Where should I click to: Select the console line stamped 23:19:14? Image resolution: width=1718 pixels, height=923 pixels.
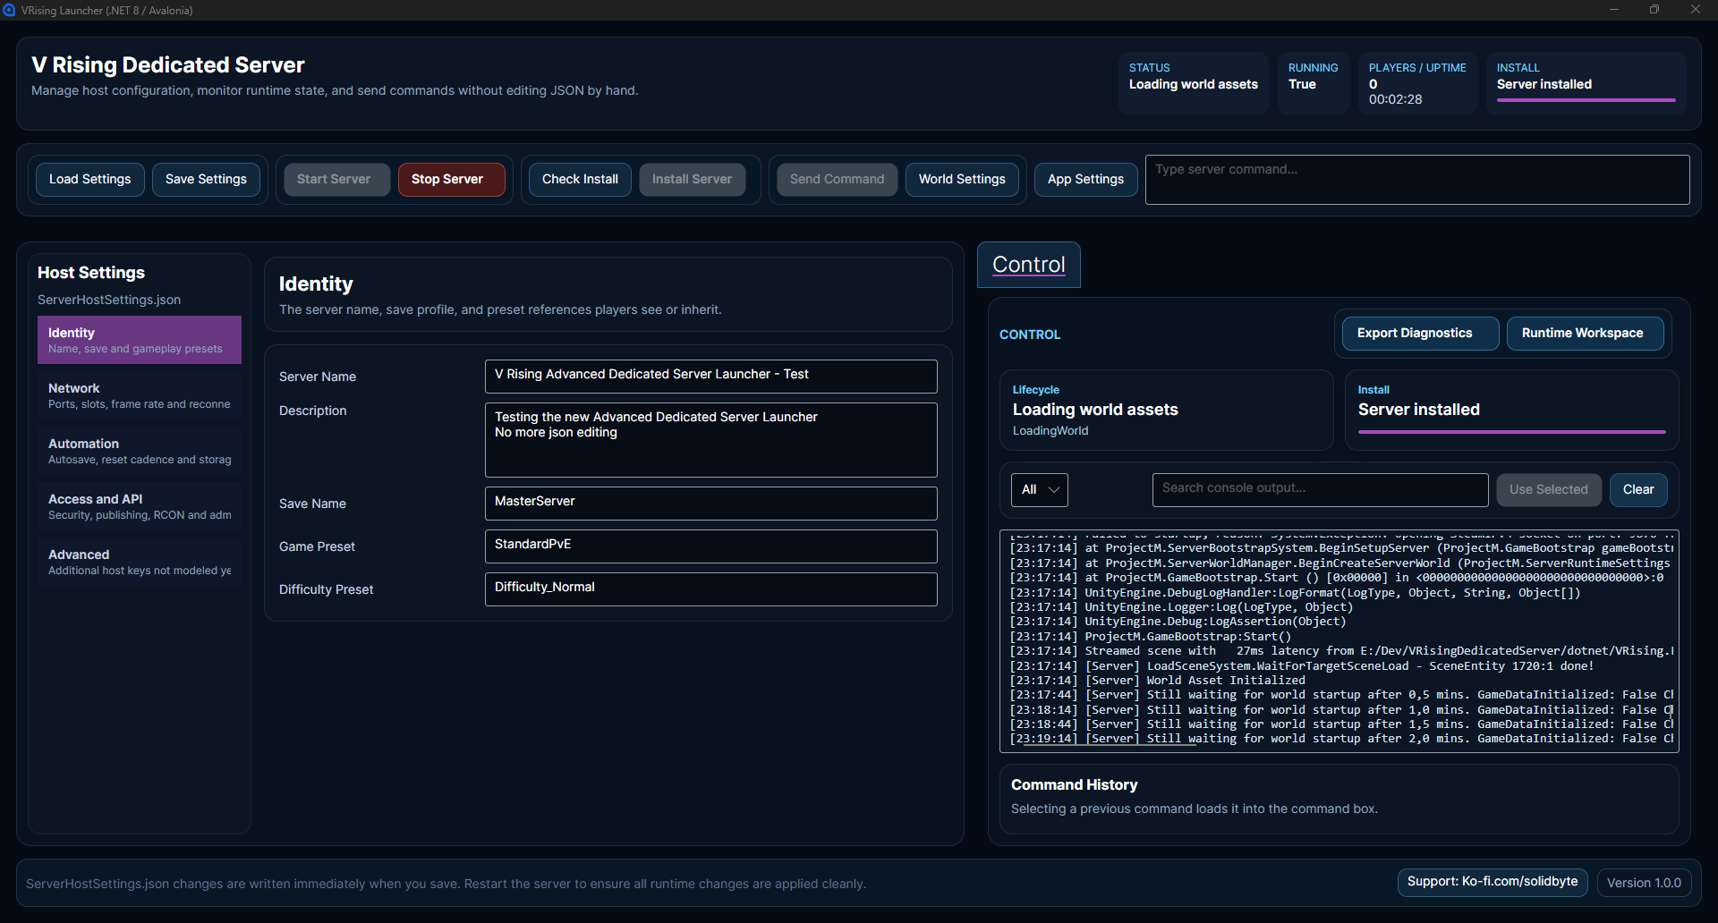(1341, 739)
